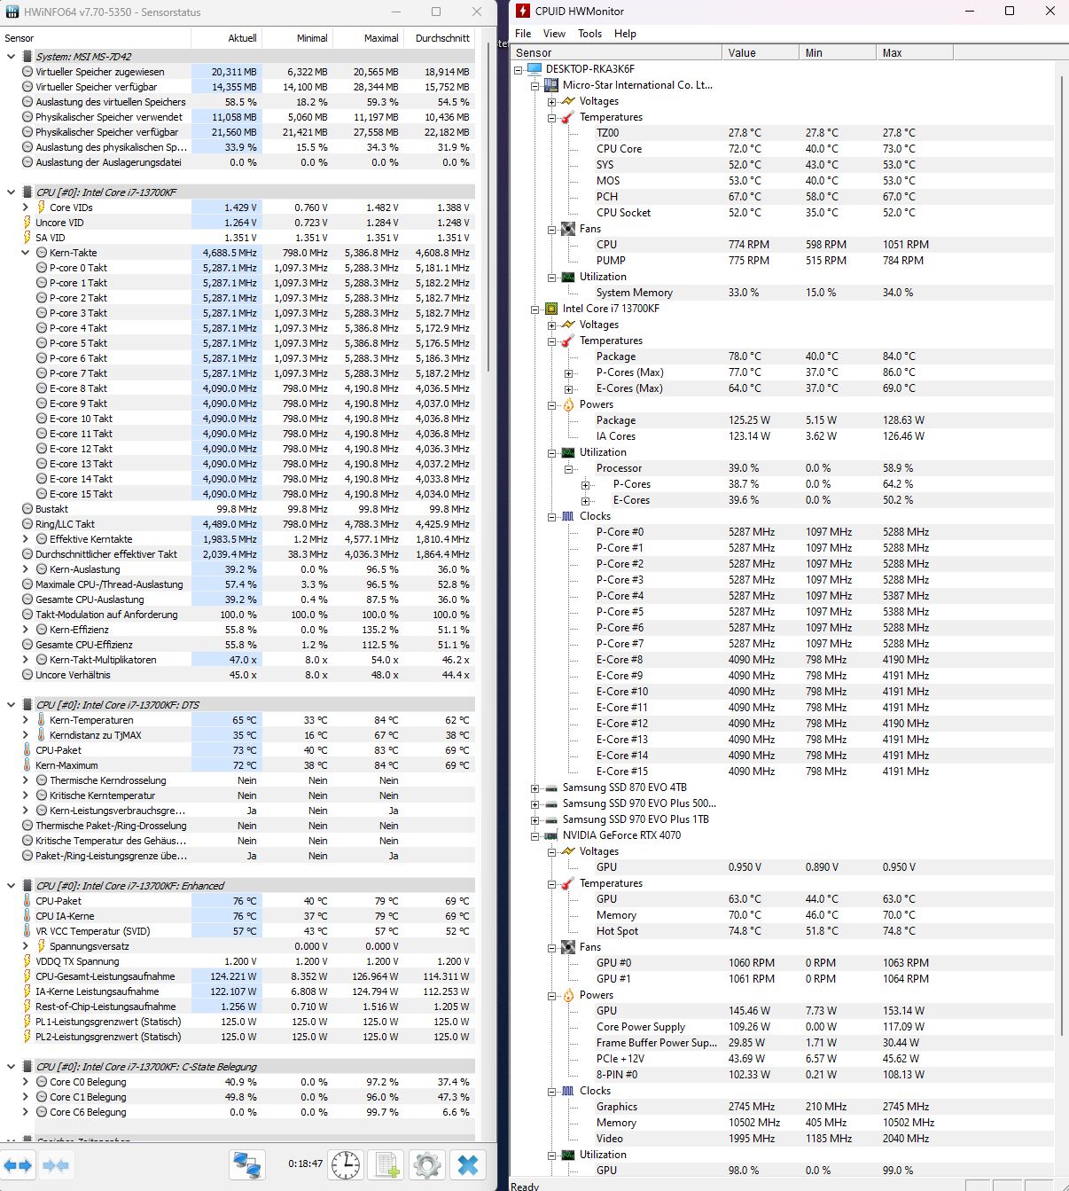Open HWiNFO remote network monitor icon
The width and height of the screenshot is (1069, 1191).
[247, 1164]
